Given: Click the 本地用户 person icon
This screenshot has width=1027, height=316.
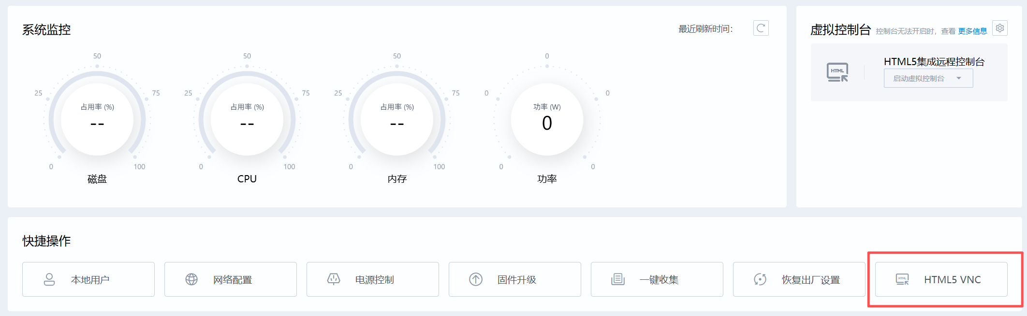Looking at the screenshot, I should pyautogui.click(x=49, y=279).
